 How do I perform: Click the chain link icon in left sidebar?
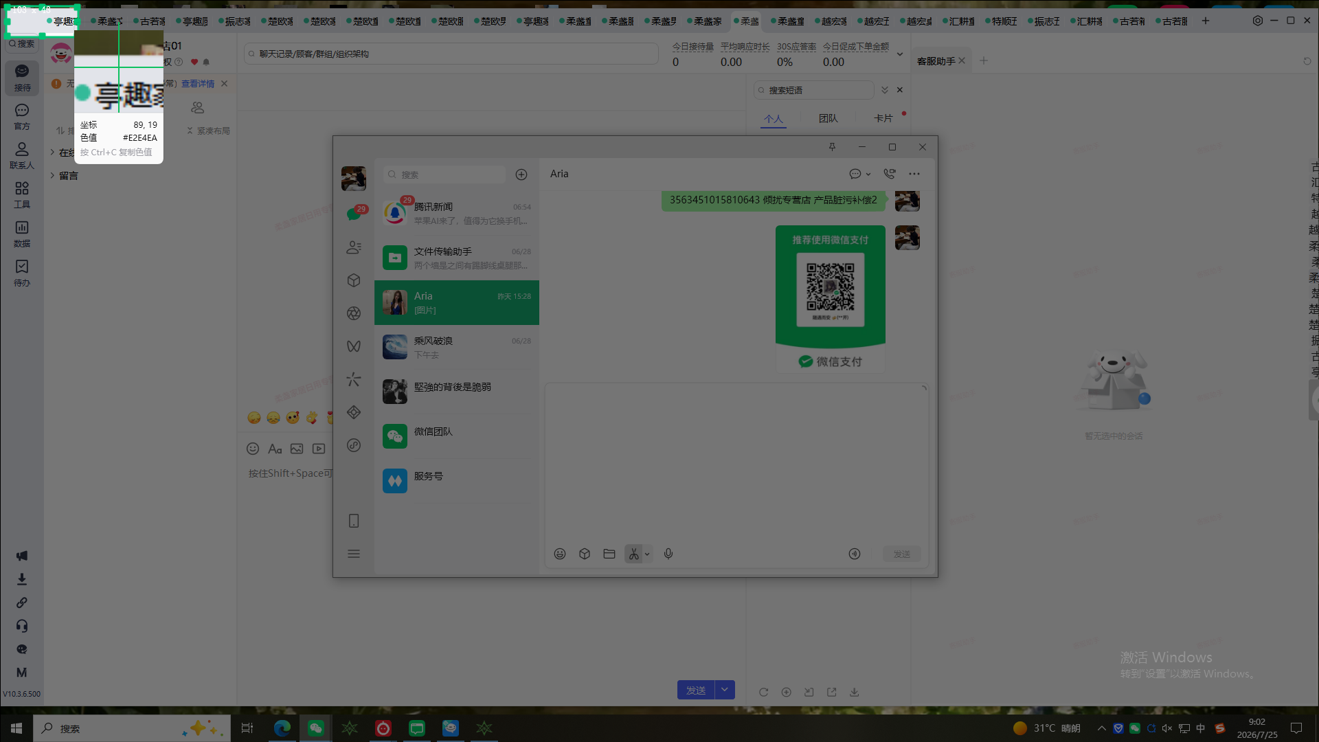tap(22, 603)
